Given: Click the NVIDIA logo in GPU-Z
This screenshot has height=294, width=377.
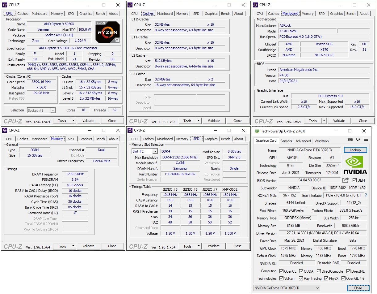Looking at the screenshot, I should (355, 165).
